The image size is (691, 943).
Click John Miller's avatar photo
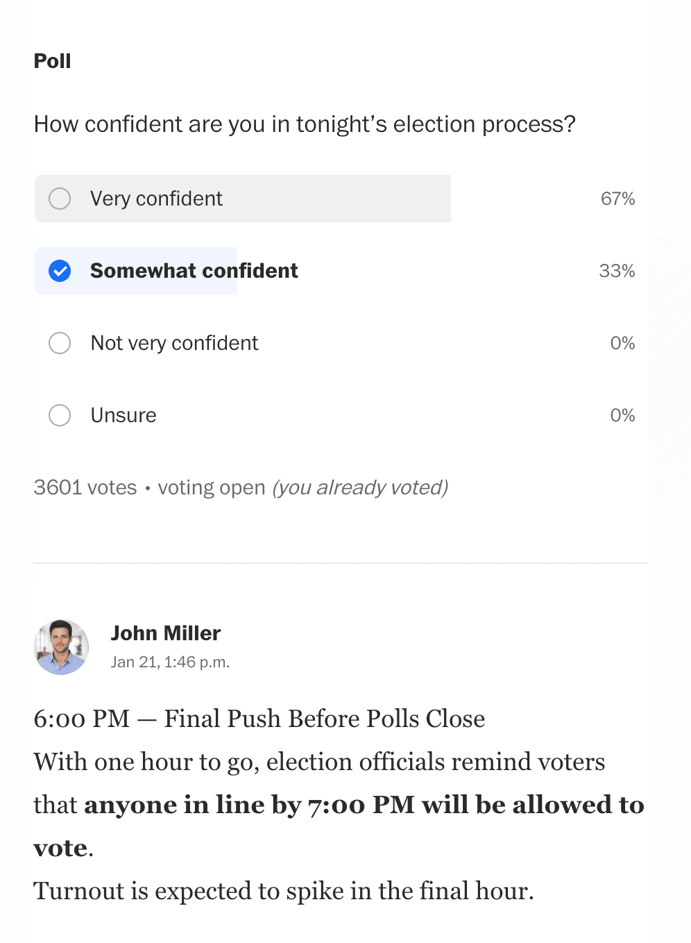(x=61, y=647)
